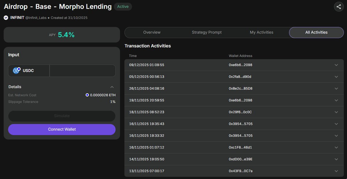Go to My Activities tab
Viewport: 347px width, 179px height.
pos(261,32)
